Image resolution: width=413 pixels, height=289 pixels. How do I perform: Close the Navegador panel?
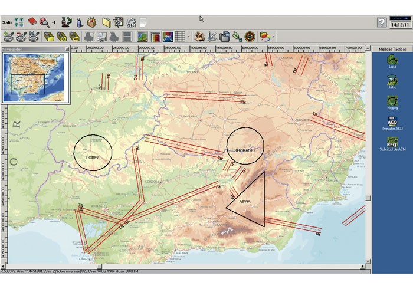(67, 49)
